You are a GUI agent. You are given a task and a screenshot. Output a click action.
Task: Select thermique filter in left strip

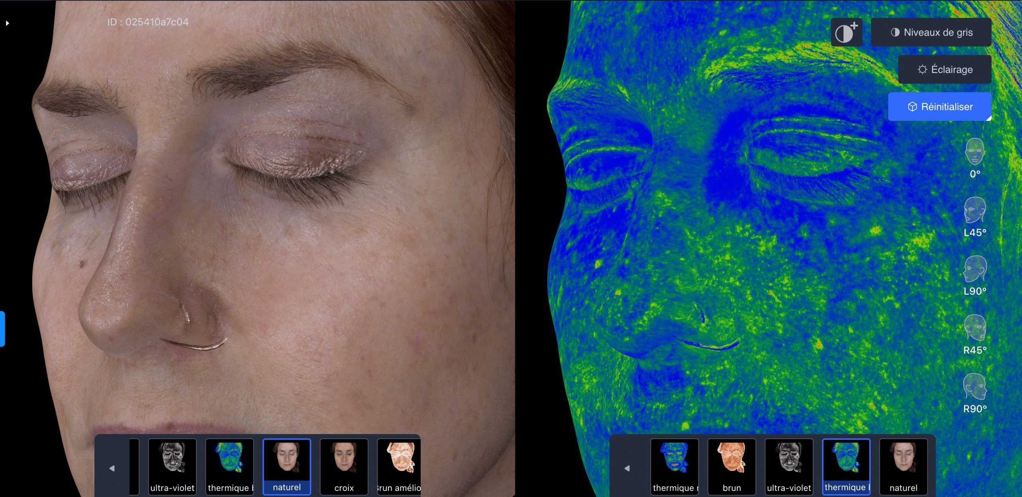tap(230, 466)
